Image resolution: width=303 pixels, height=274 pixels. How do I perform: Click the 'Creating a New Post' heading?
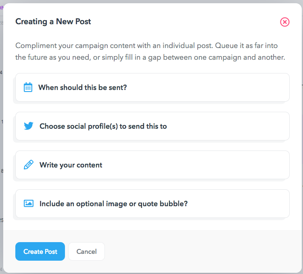(x=53, y=21)
